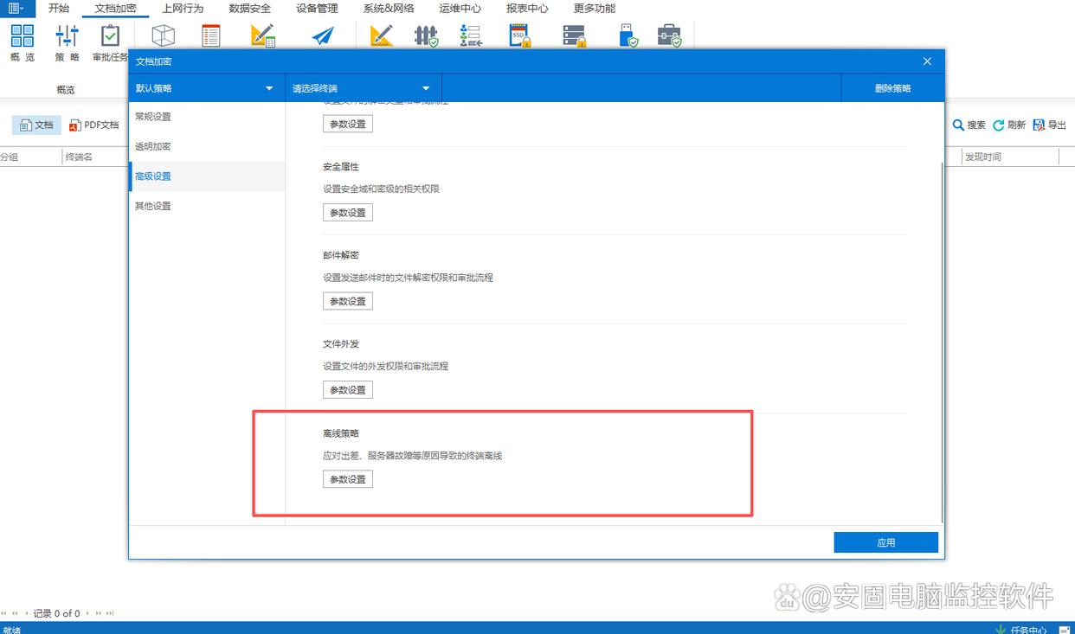Click 参数设置 under 安全属性

[x=348, y=213]
